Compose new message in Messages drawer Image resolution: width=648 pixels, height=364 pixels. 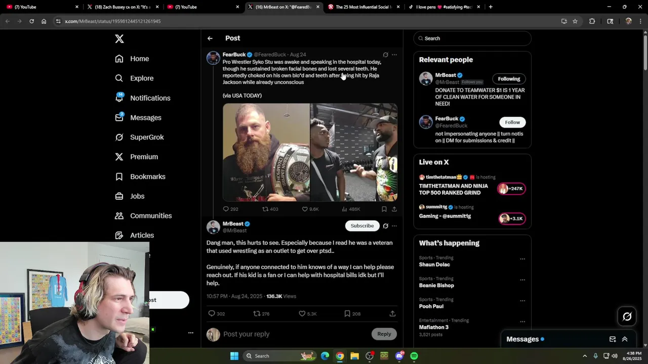point(613,339)
